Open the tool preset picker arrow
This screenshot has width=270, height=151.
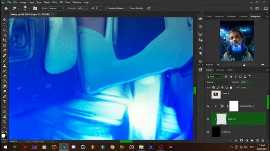coord(19,8)
